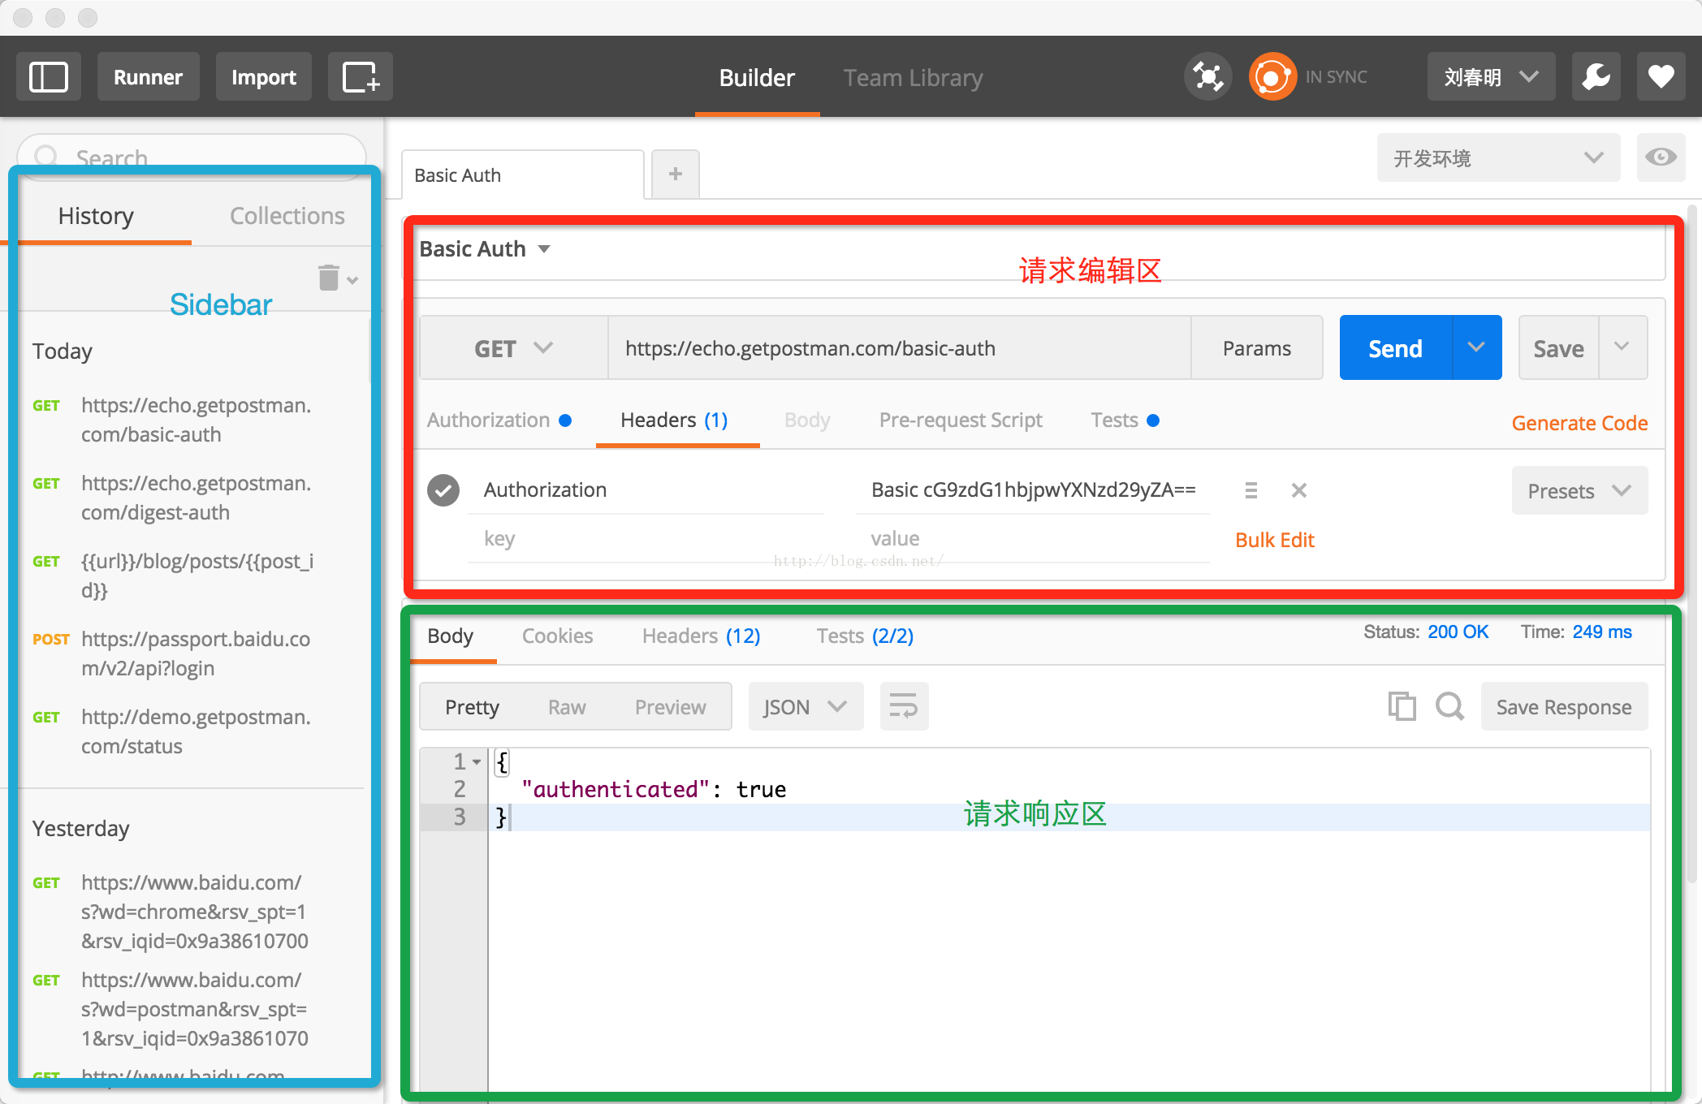Select the response Body tab
The width and height of the screenshot is (1702, 1104).
[x=451, y=636]
